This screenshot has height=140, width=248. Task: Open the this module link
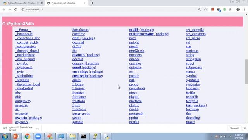(189, 114)
